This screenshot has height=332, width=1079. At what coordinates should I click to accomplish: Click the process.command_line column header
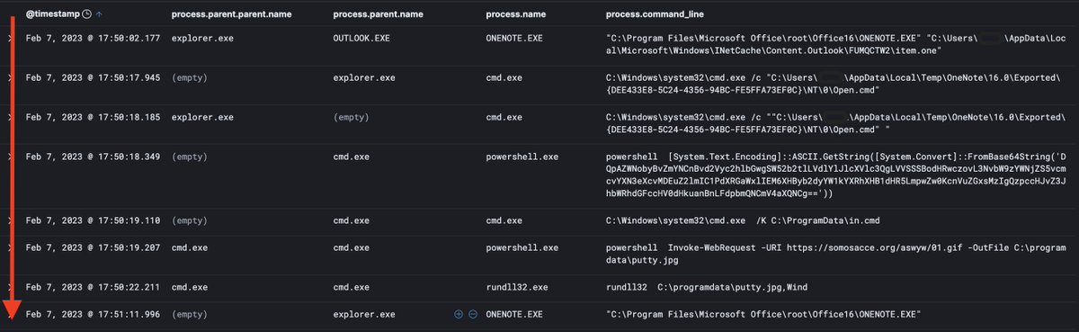point(655,14)
